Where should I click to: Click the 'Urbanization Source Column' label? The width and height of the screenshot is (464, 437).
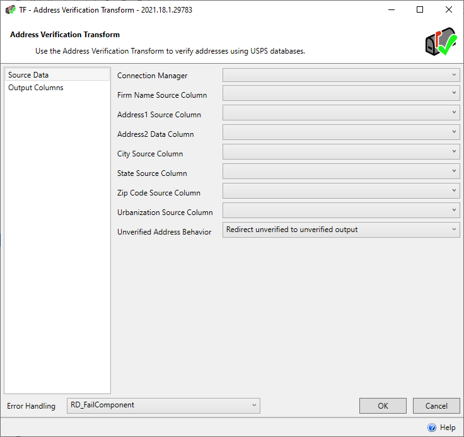[165, 213]
